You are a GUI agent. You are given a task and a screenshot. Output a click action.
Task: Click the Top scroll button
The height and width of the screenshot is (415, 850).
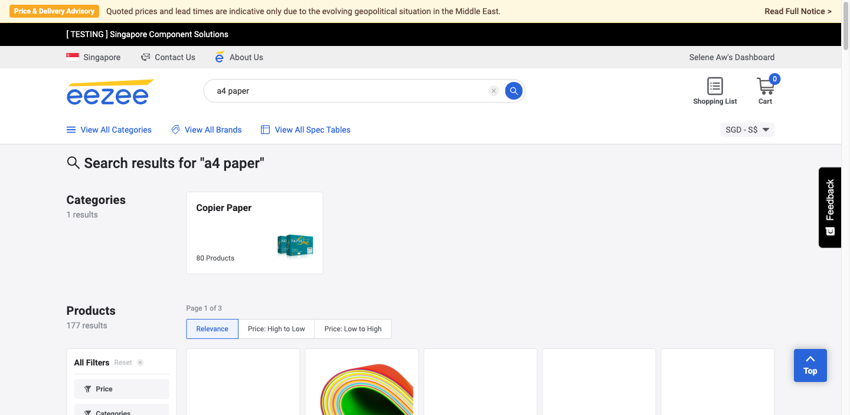(810, 365)
